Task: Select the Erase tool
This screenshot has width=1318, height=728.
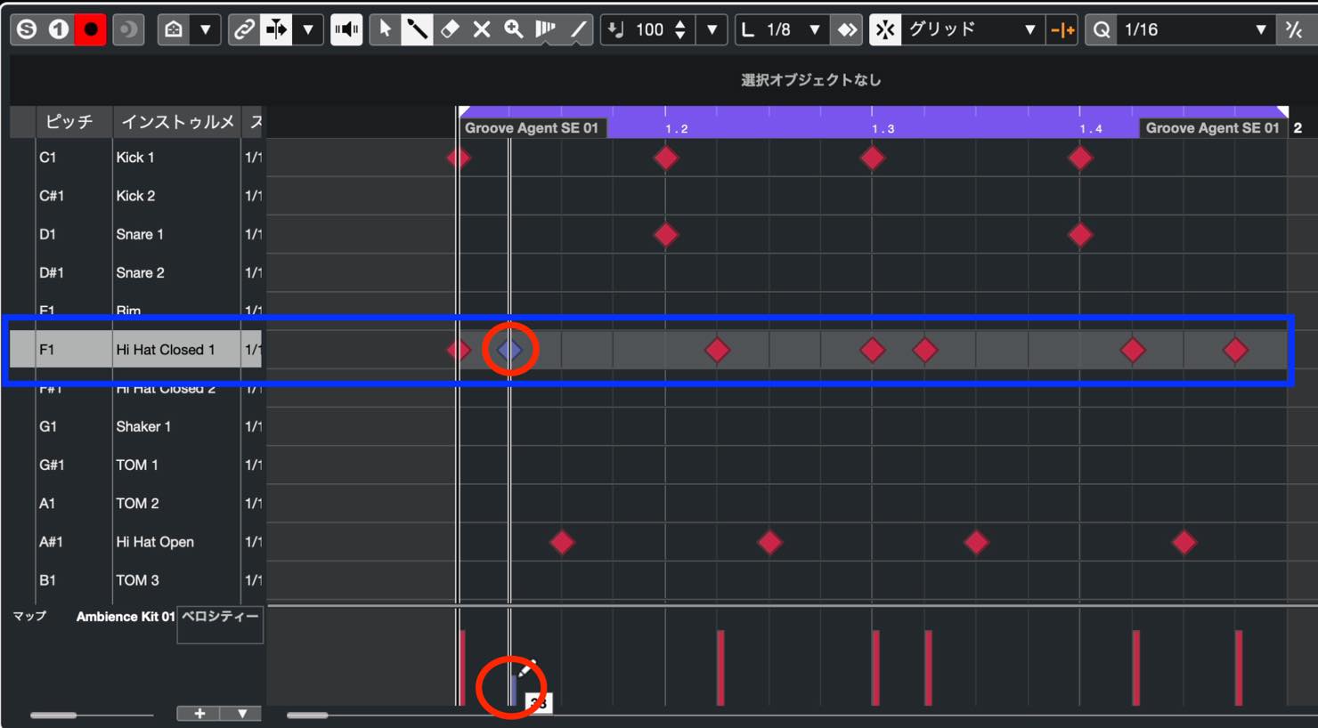Action: pyautogui.click(x=450, y=29)
